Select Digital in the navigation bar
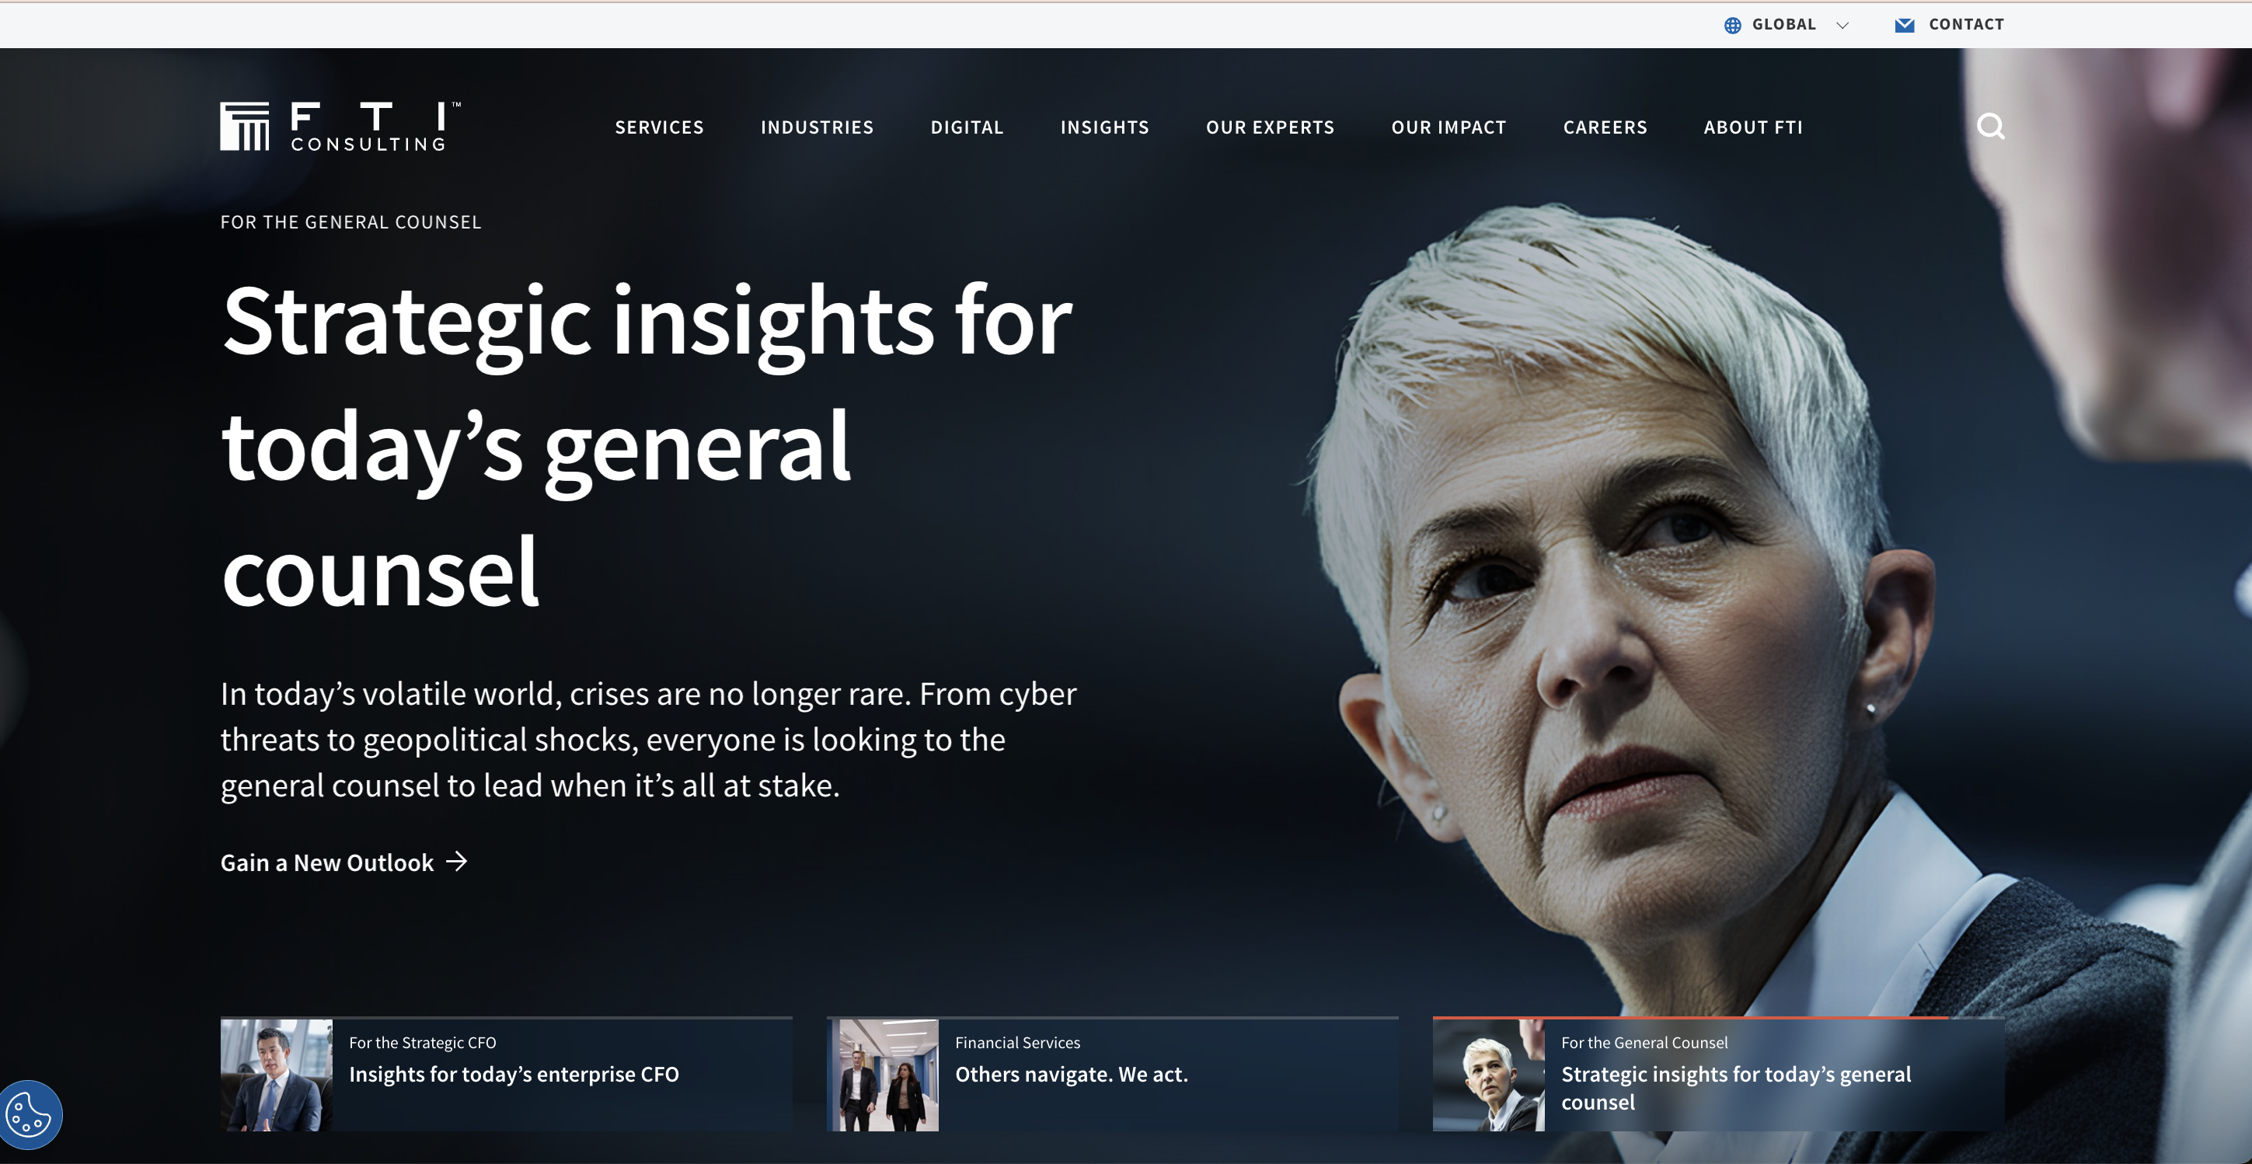This screenshot has width=2252, height=1164. click(967, 127)
